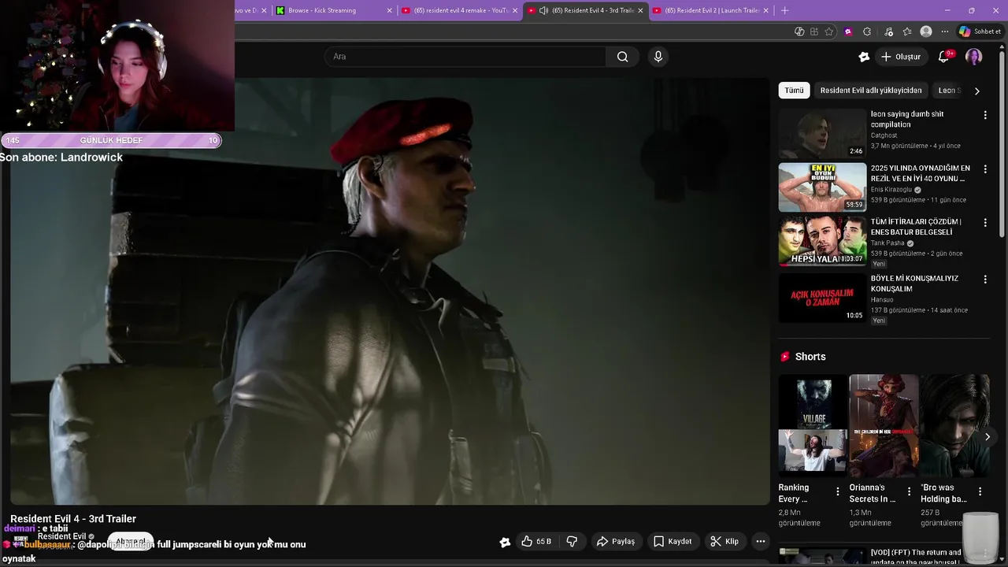Open the YouTube account avatar menu

(974, 57)
